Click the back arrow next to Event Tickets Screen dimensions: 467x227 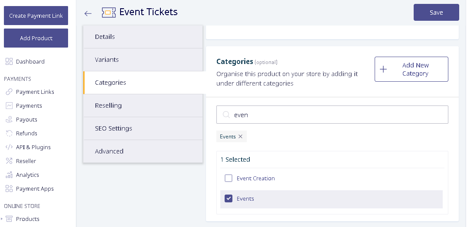pos(88,13)
